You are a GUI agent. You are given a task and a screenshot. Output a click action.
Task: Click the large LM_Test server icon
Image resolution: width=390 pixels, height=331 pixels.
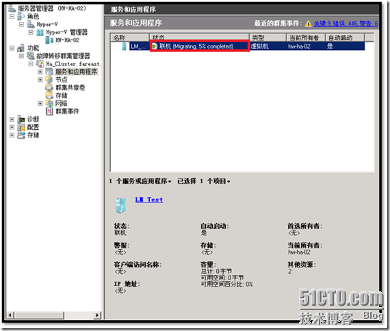pyautogui.click(x=121, y=206)
